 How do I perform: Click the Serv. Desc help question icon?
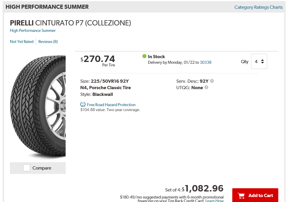[x=212, y=81]
